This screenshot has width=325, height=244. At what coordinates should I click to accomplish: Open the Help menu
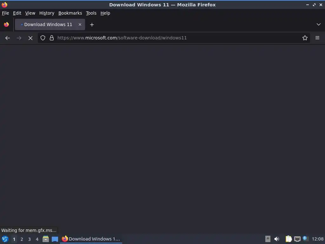tap(105, 13)
